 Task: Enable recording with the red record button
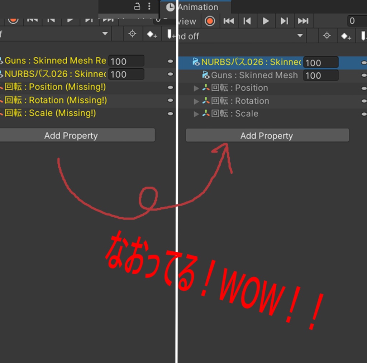click(x=210, y=21)
